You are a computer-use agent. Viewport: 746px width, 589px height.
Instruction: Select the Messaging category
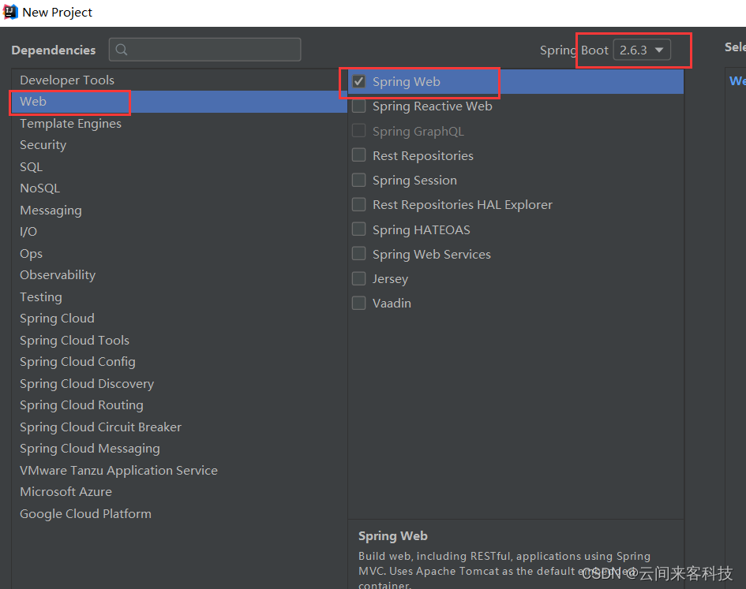point(179,210)
